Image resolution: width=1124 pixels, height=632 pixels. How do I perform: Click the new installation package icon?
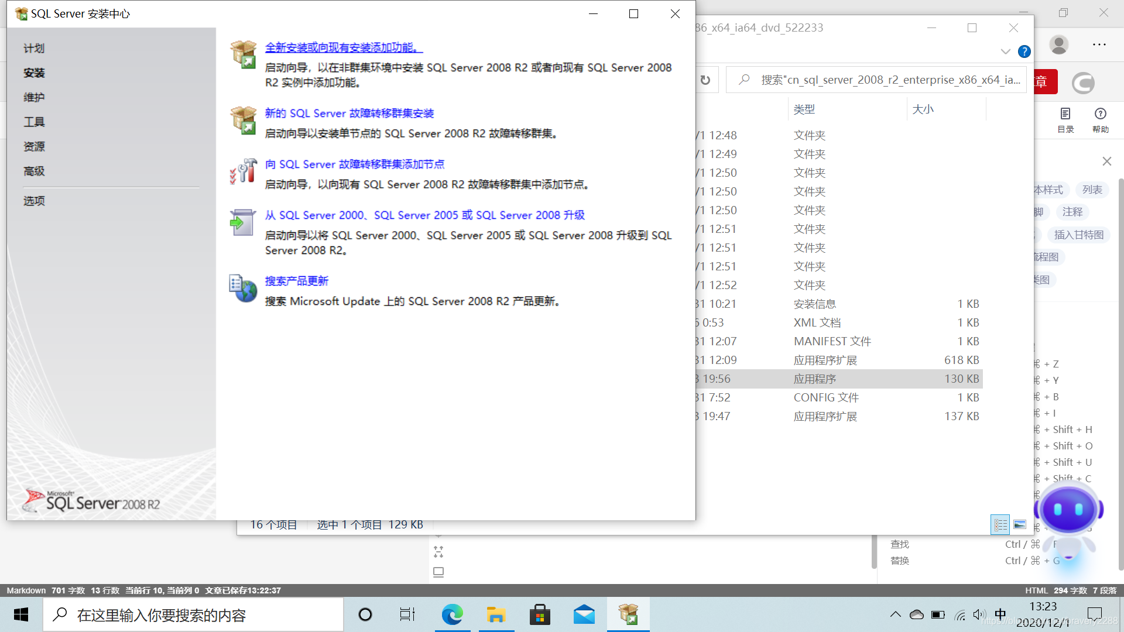(x=243, y=54)
